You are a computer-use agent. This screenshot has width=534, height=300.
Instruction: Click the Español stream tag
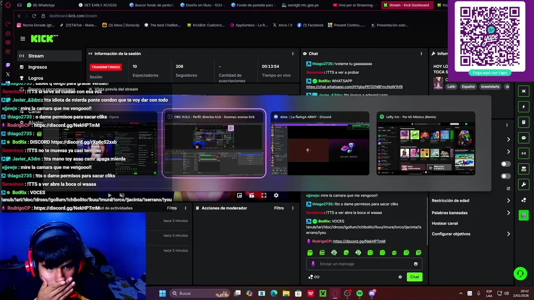468,87
